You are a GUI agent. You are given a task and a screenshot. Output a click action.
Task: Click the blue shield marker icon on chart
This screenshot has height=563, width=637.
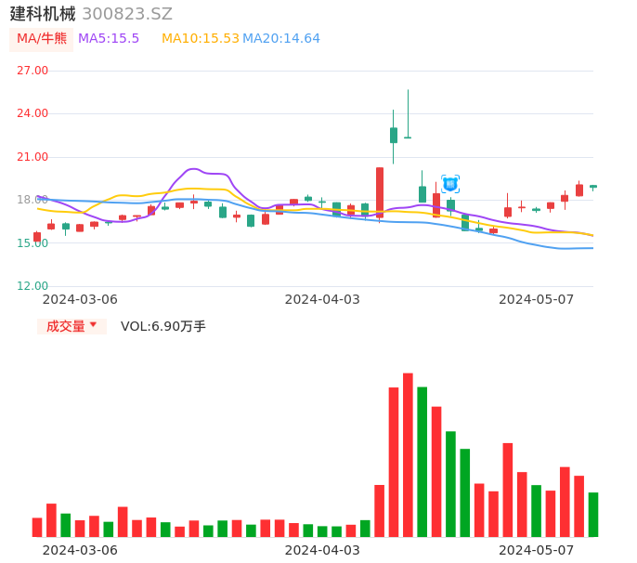click(x=450, y=185)
